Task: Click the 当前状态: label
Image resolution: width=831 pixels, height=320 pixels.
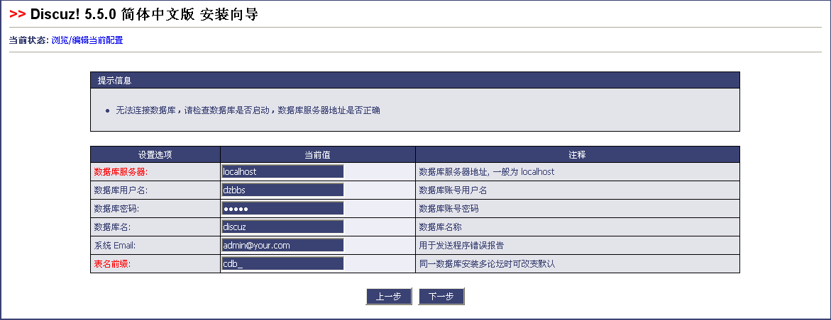Action: tap(29, 40)
